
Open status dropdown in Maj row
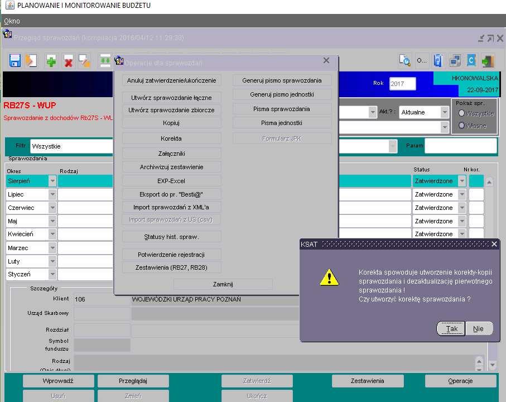click(x=462, y=221)
